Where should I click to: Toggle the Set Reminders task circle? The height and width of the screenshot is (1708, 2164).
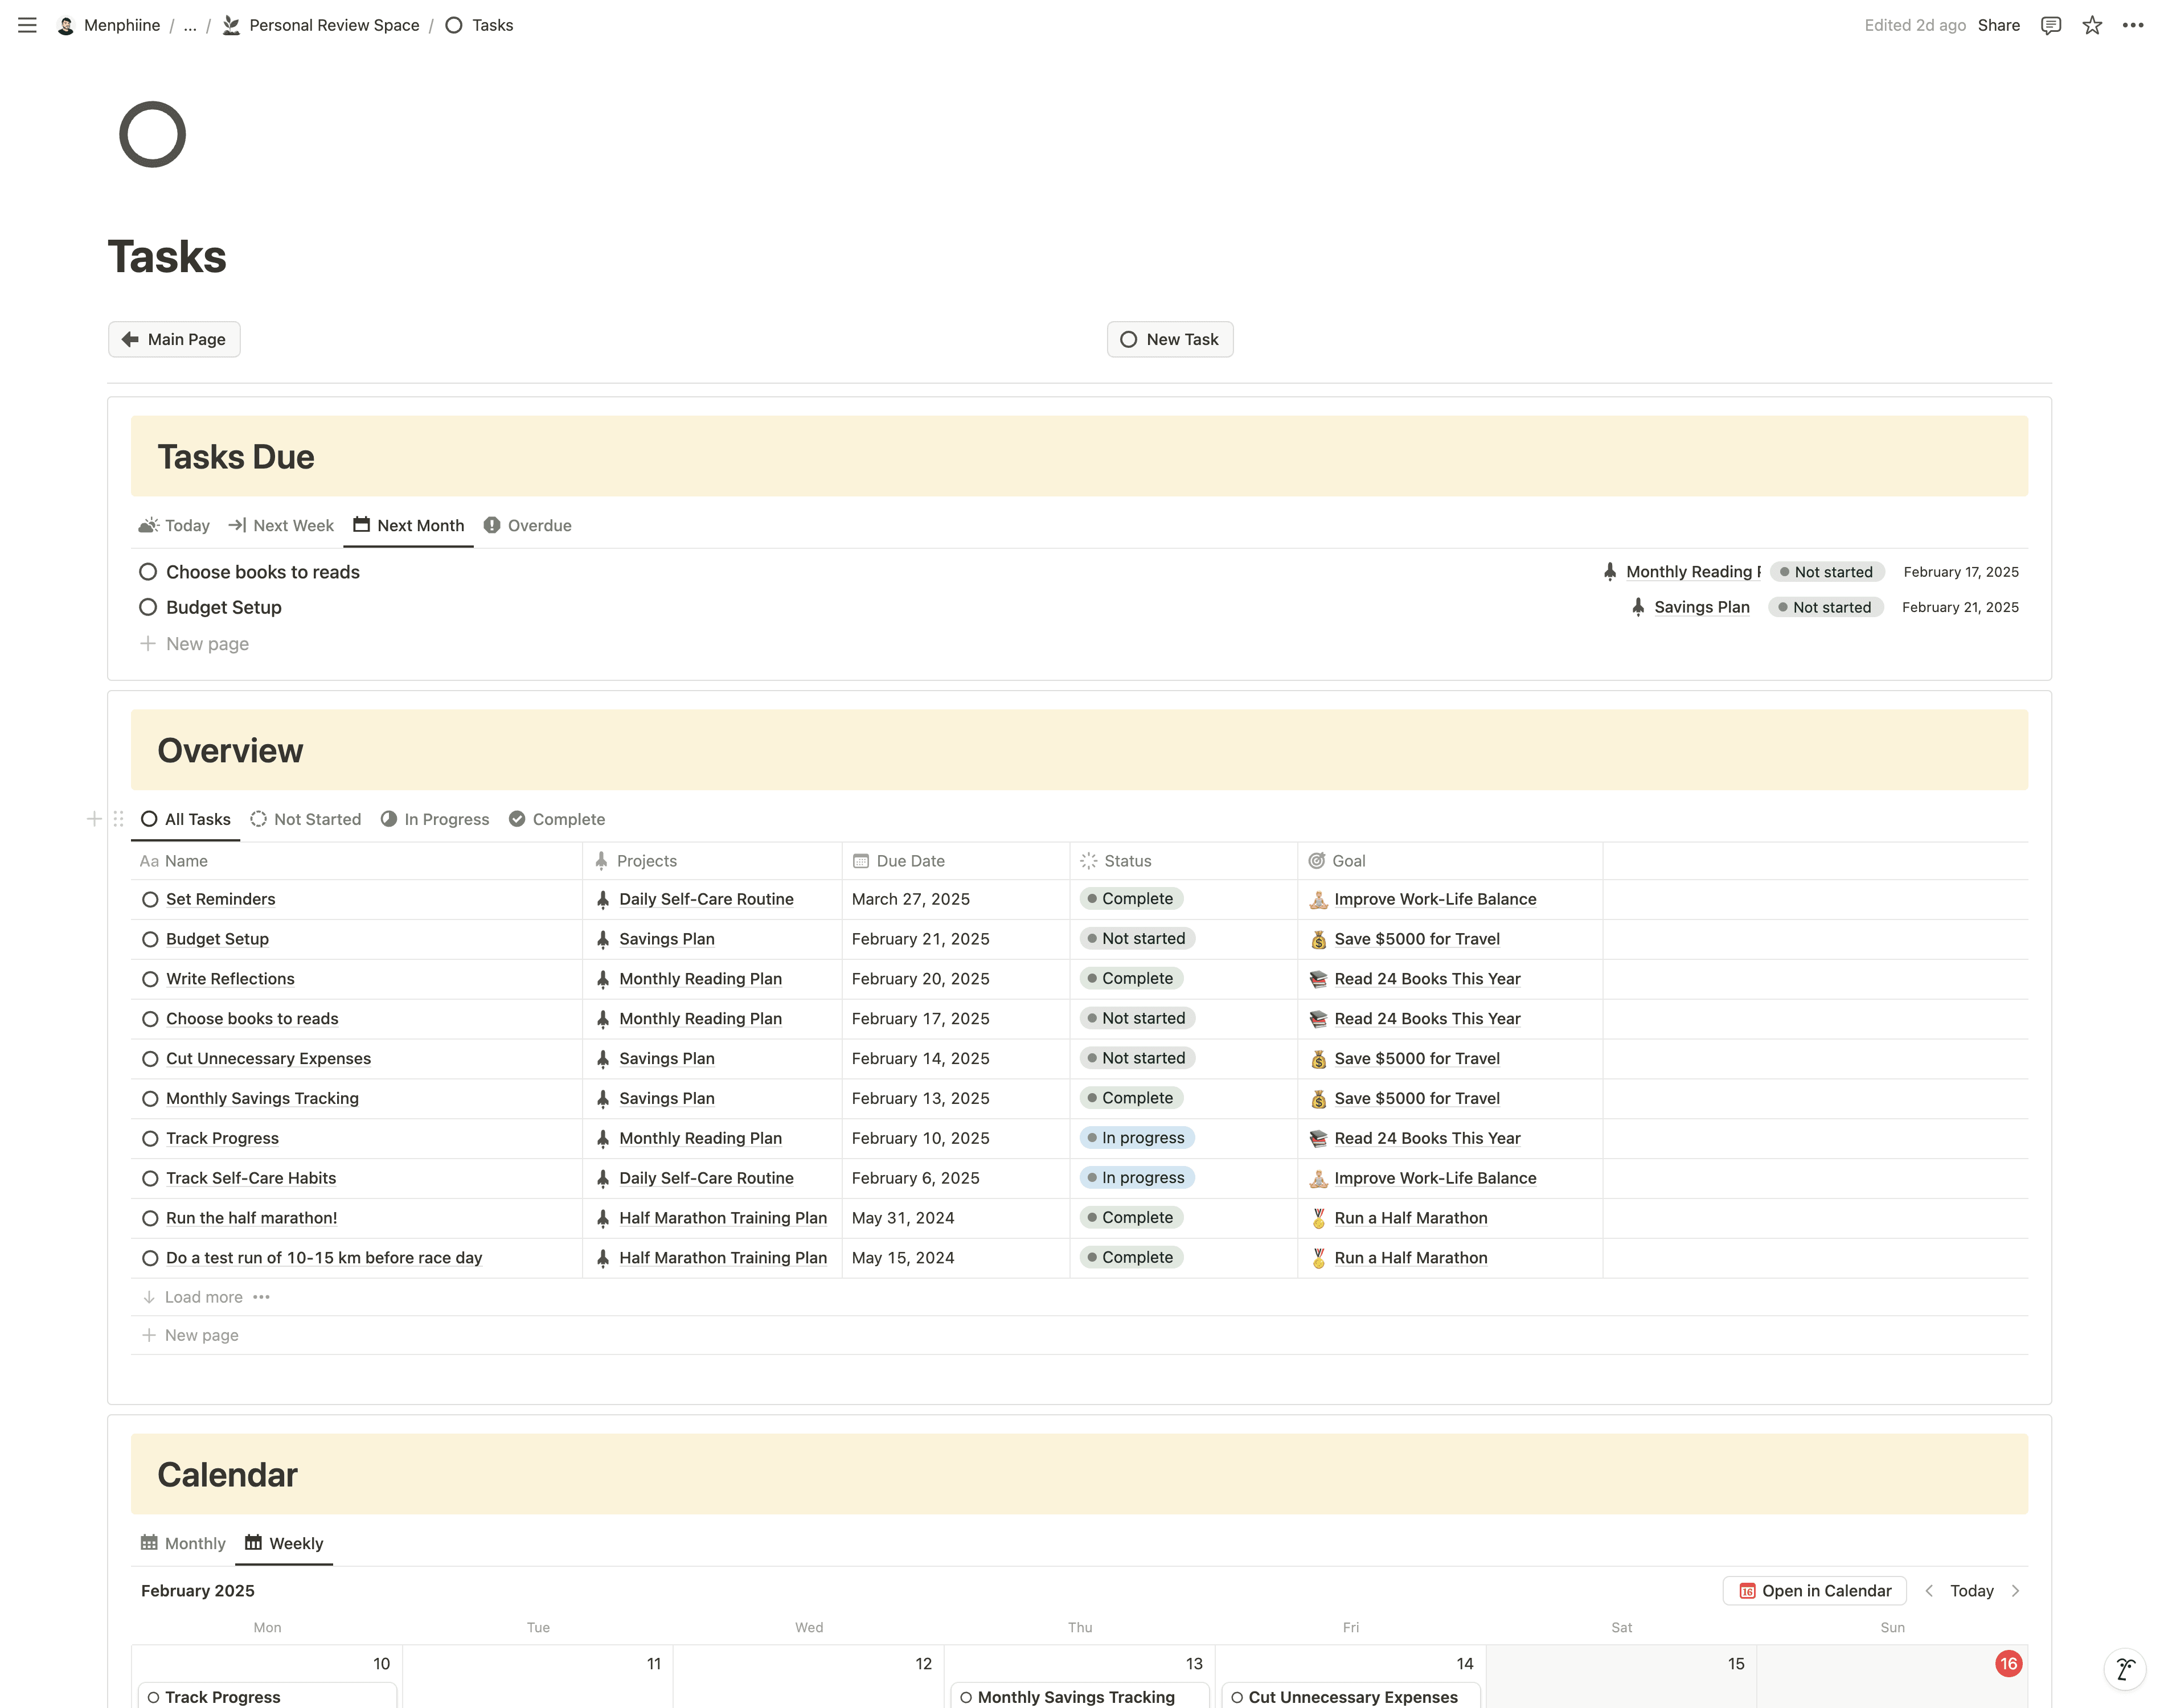150,899
